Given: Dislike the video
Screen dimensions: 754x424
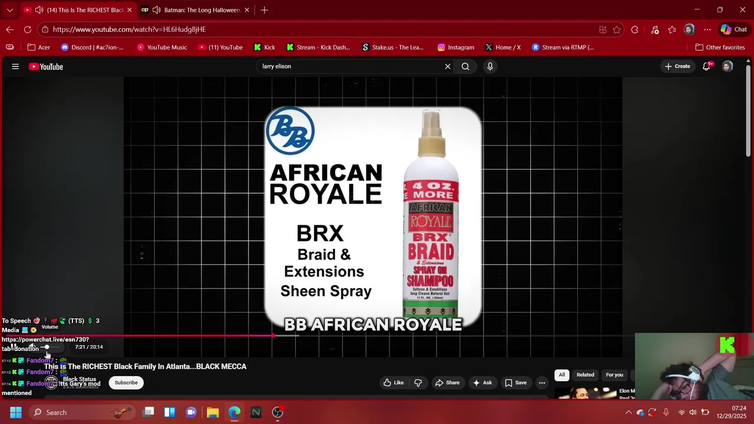Looking at the screenshot, I should pyautogui.click(x=418, y=383).
